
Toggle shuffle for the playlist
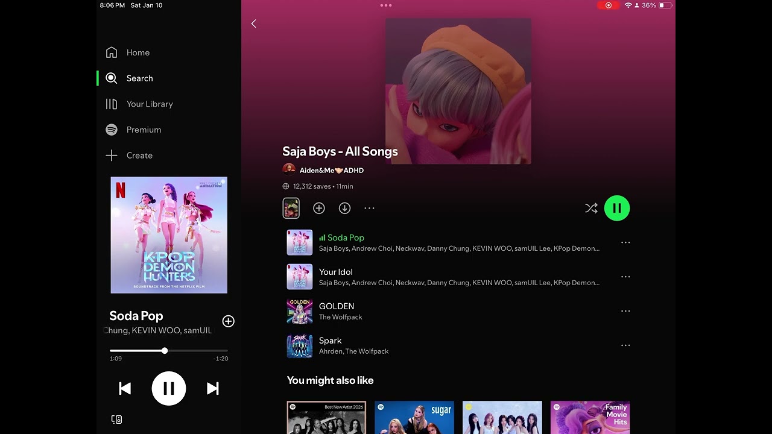pyautogui.click(x=591, y=208)
